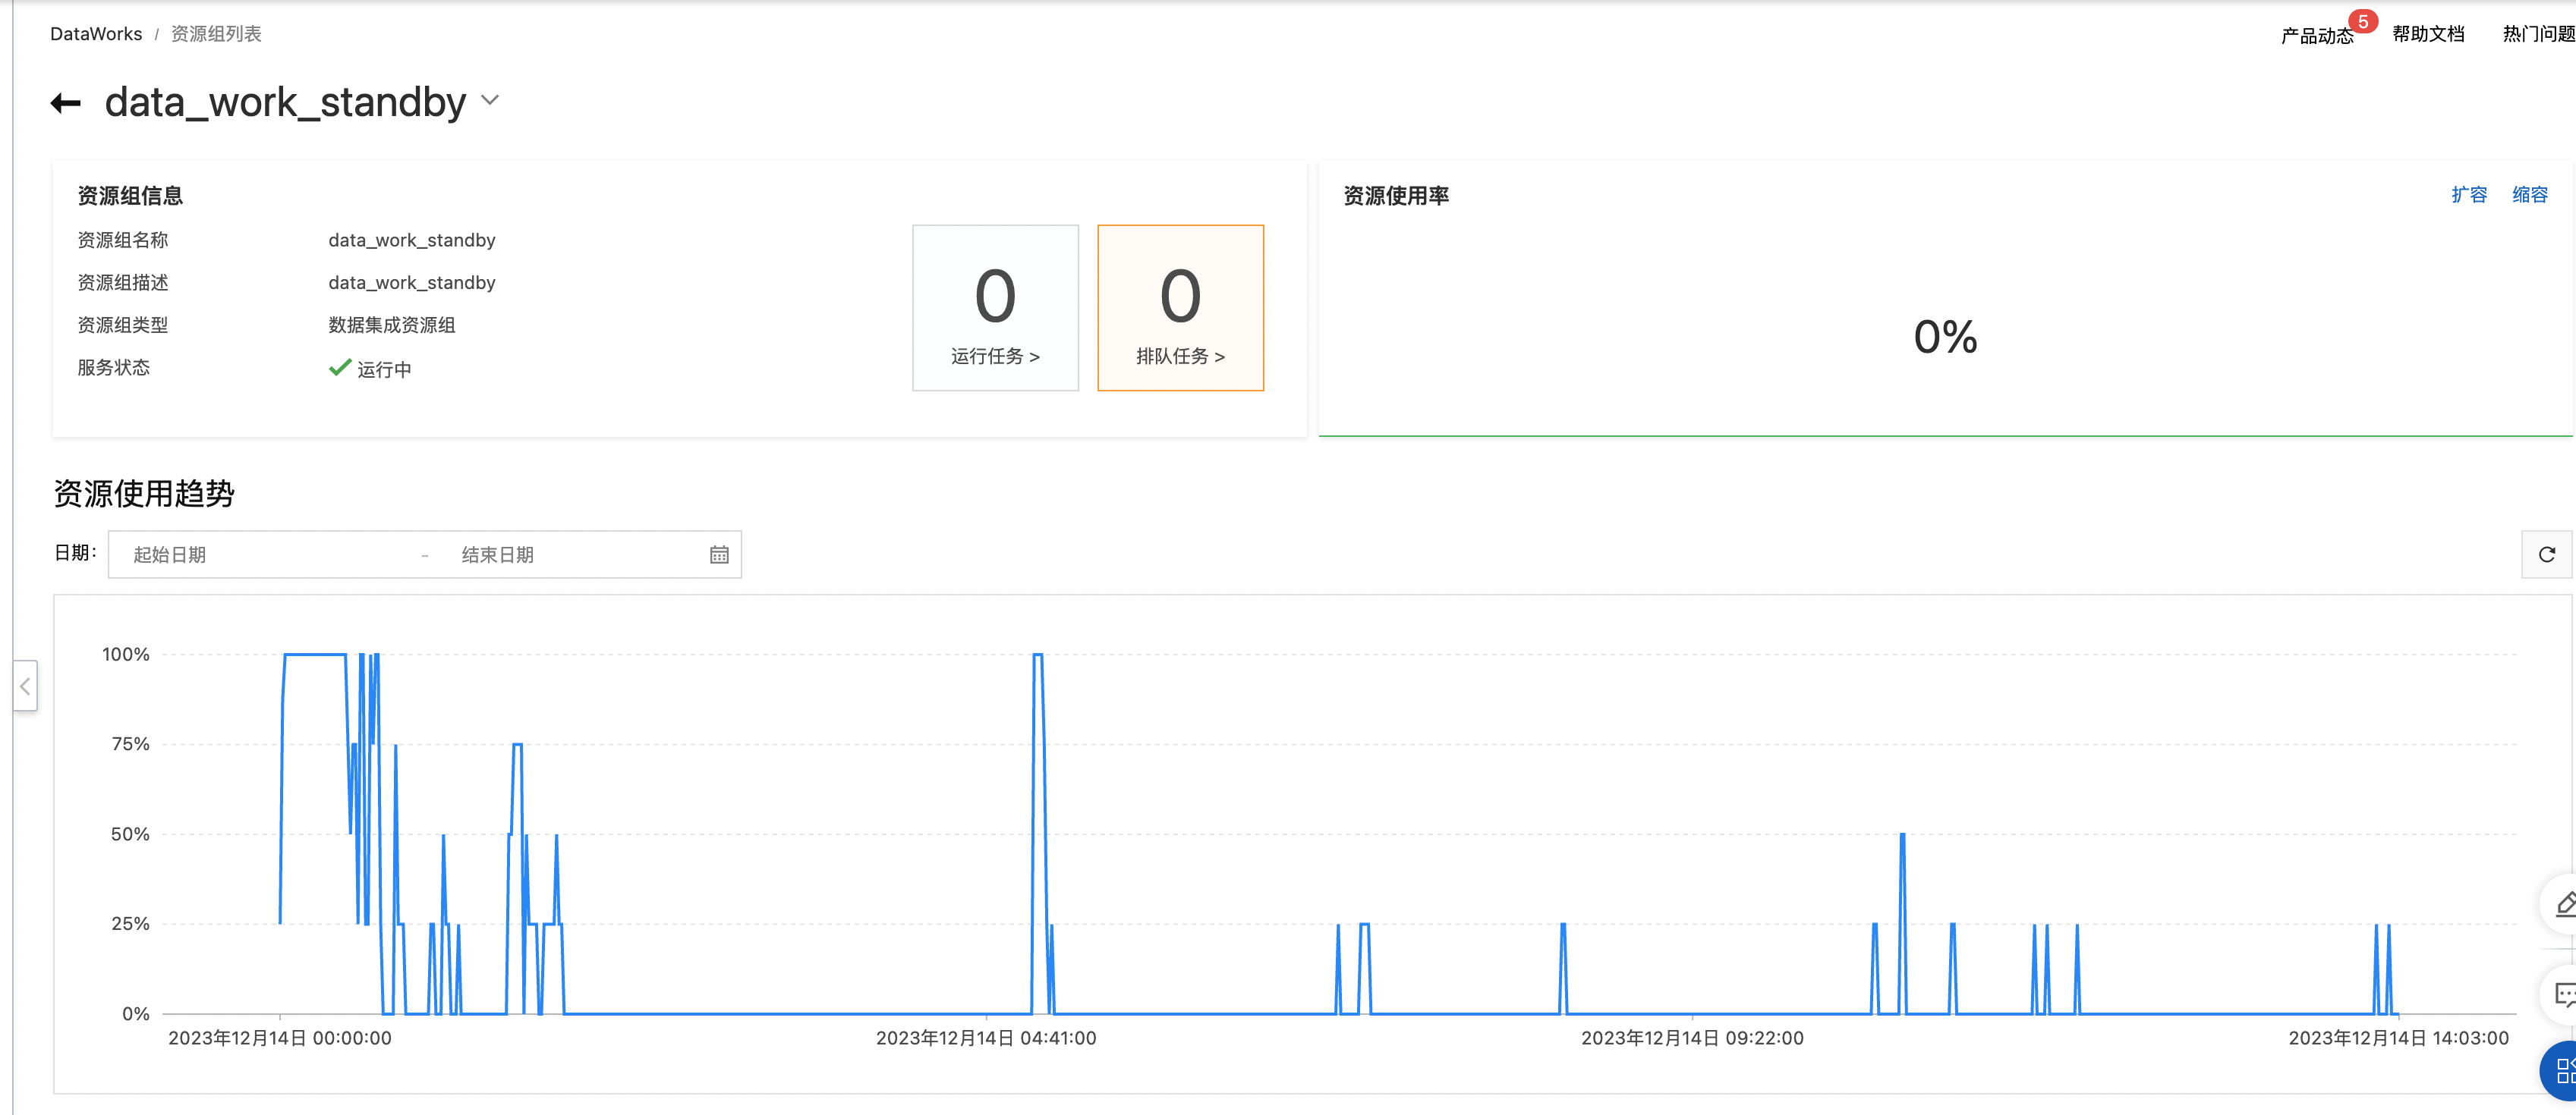
Task: Click the 数据集成资源组 type value
Action: pos(392,325)
